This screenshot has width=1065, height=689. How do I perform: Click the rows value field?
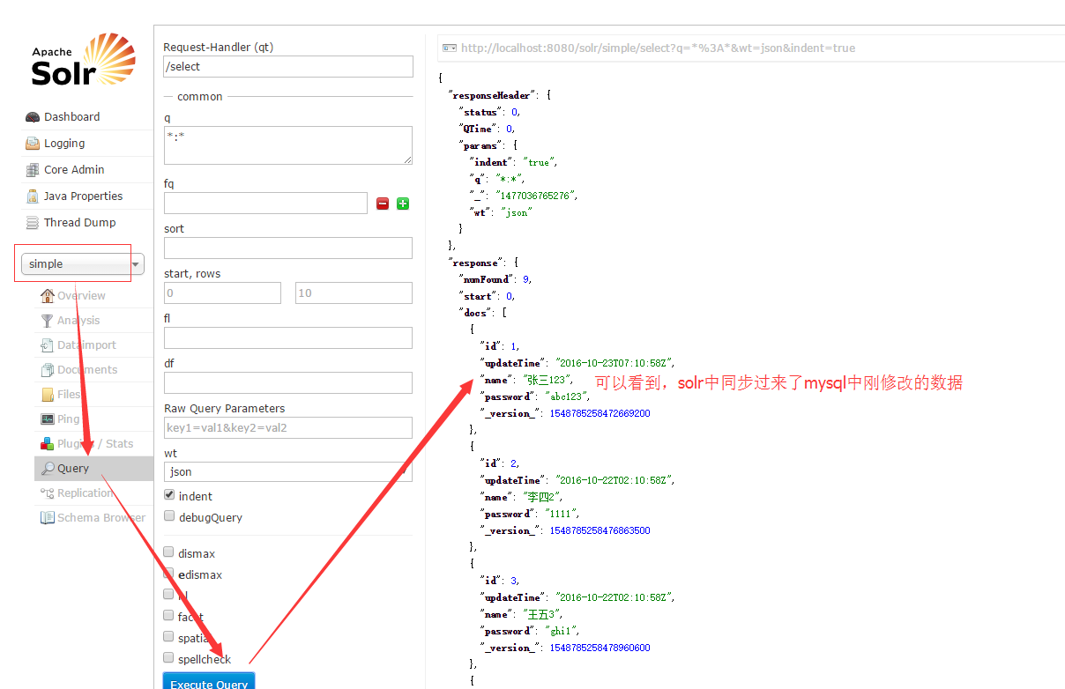tap(354, 293)
